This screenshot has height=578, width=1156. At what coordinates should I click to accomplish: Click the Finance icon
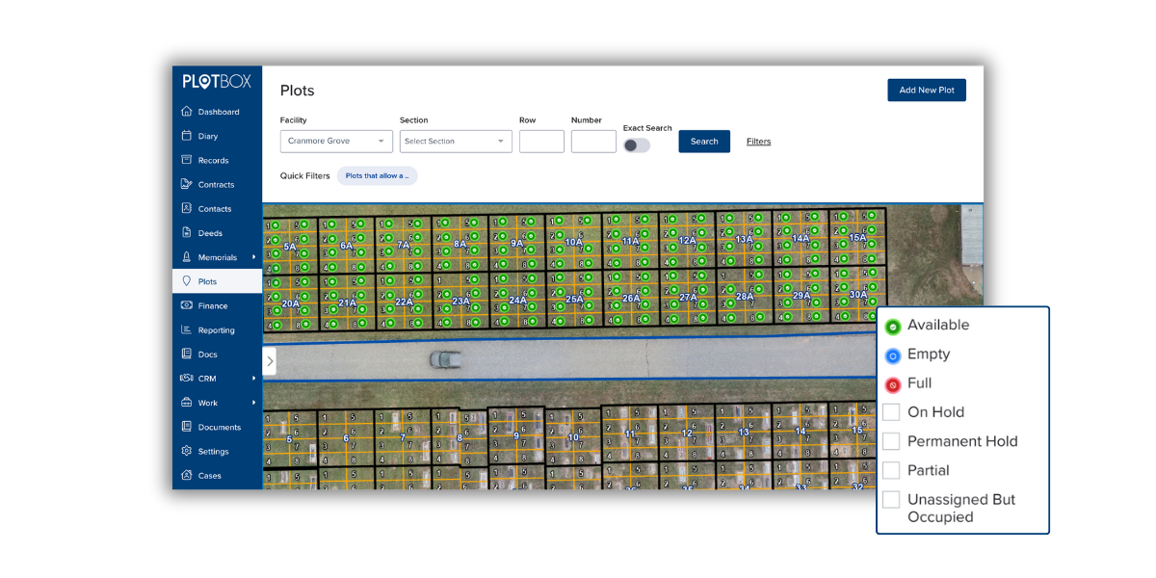[x=187, y=305]
